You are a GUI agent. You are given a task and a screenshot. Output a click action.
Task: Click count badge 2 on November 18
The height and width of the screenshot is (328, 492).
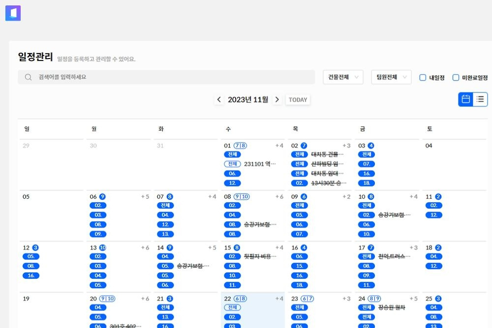[438, 248]
